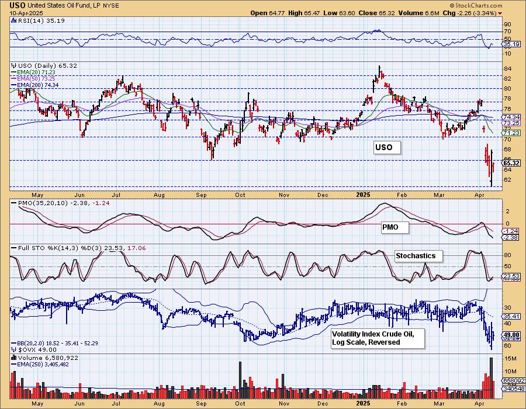Click the volume bars icon before Volume 6,580,922

pyautogui.click(x=14, y=358)
